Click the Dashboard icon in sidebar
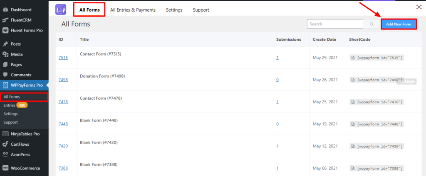 (x=5, y=10)
